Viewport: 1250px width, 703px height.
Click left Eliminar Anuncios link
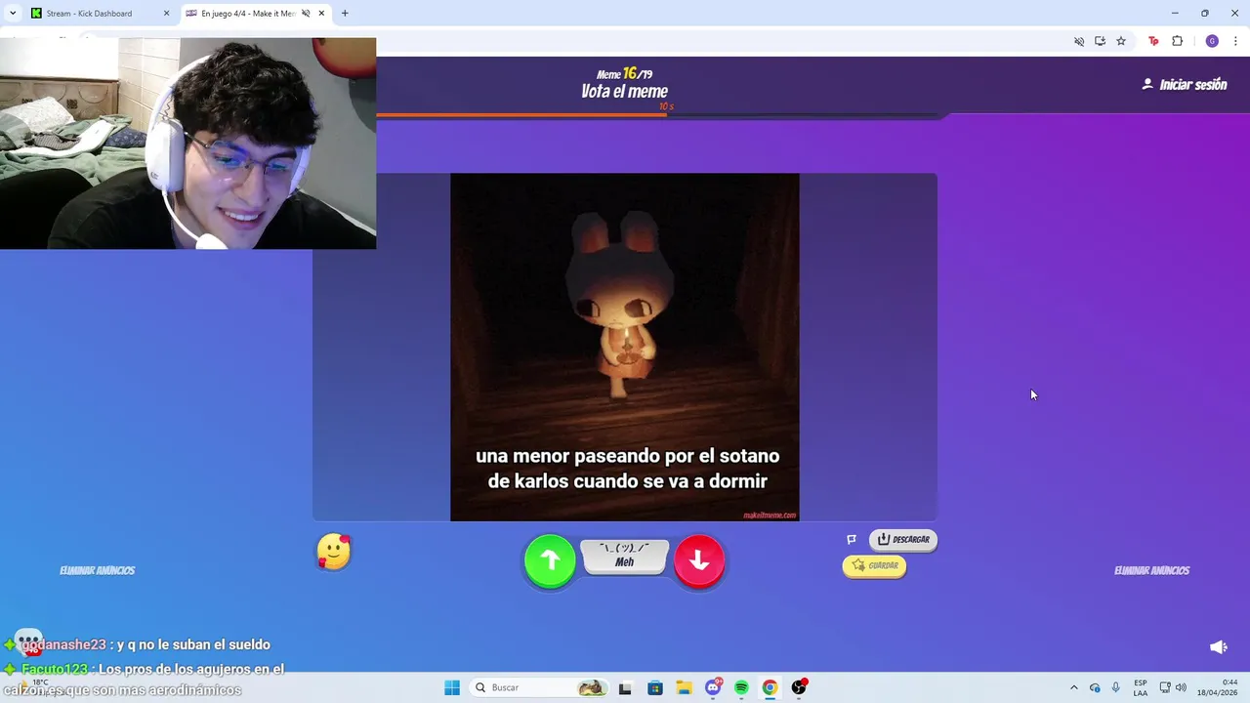[x=98, y=570]
